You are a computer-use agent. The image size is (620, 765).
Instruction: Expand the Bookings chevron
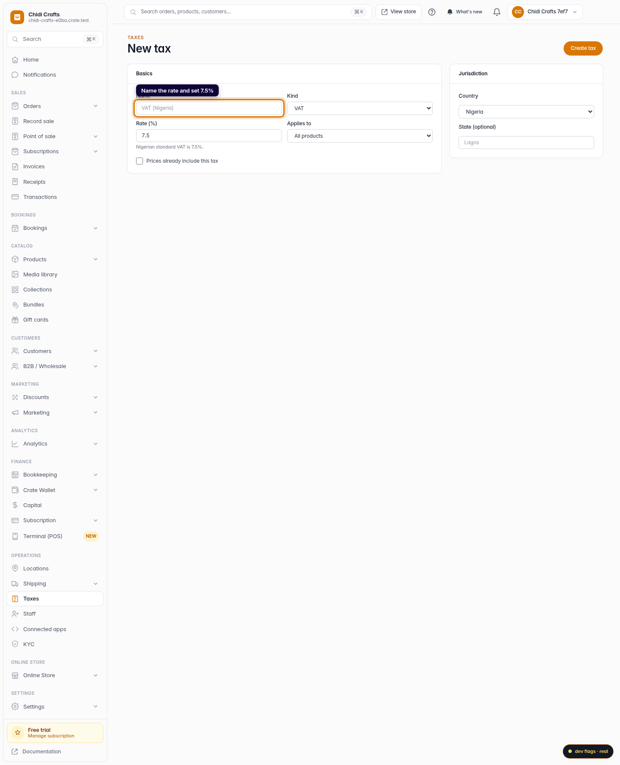tap(96, 228)
